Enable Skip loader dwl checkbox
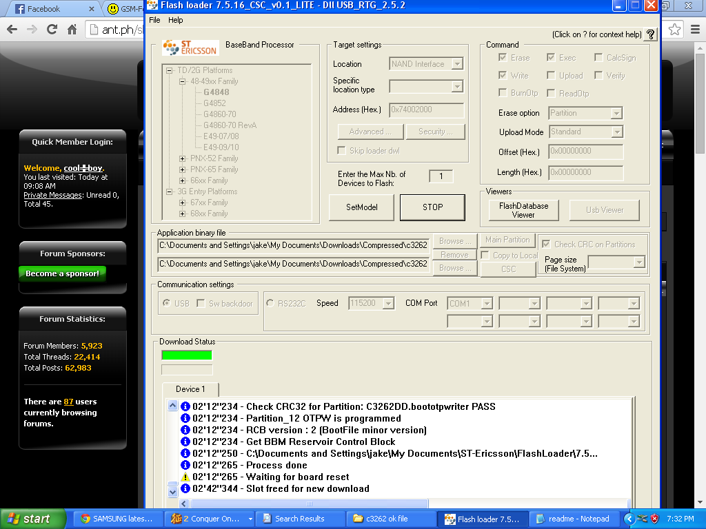The width and height of the screenshot is (706, 529). pos(342,151)
